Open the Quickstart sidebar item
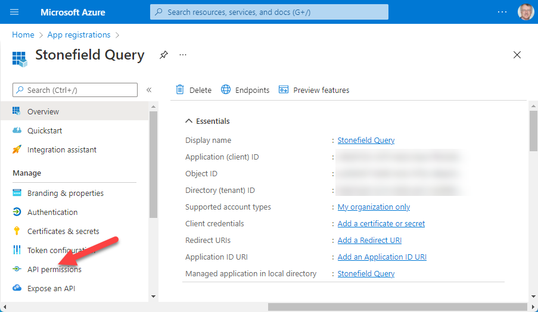 45,130
